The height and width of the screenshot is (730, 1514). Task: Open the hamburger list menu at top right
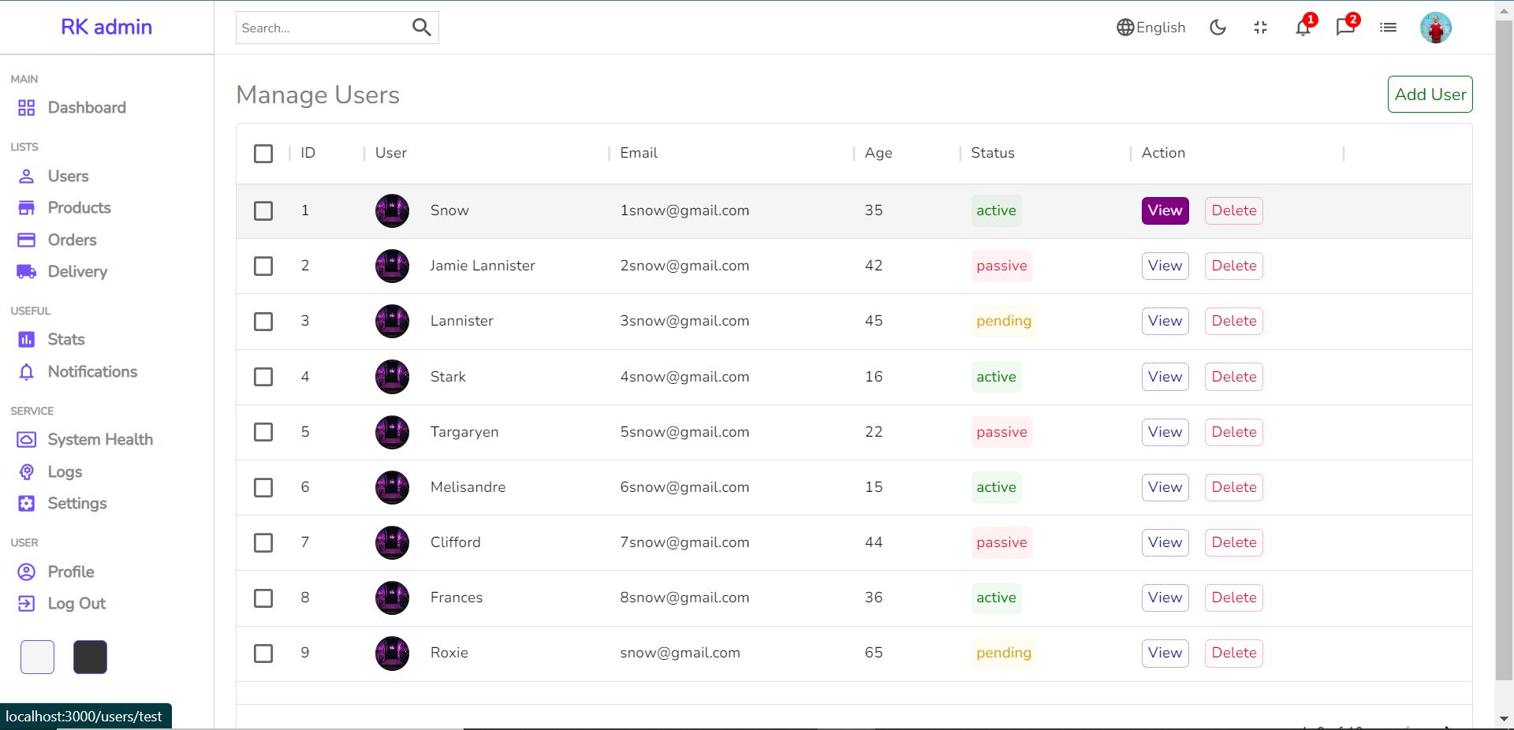[x=1388, y=28]
